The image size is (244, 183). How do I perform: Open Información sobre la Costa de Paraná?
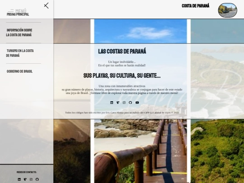[x=19, y=33]
